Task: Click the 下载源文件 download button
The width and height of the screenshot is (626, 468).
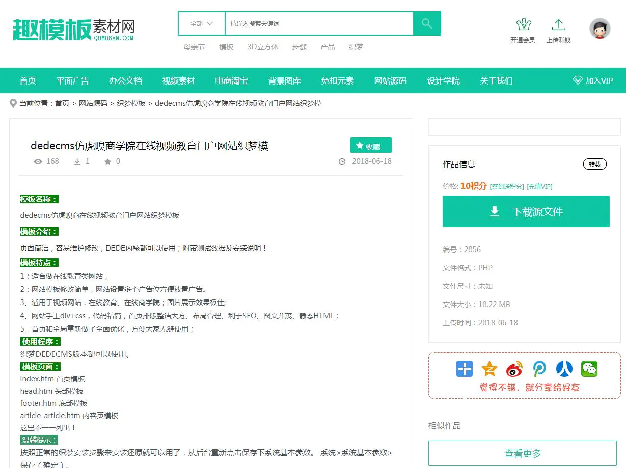Action: 526,211
